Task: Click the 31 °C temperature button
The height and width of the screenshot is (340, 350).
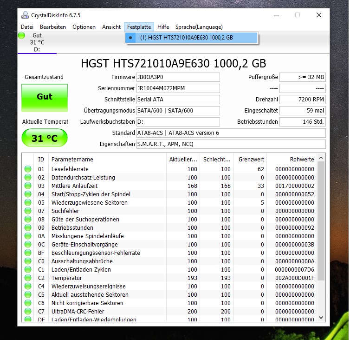Action: point(45,138)
